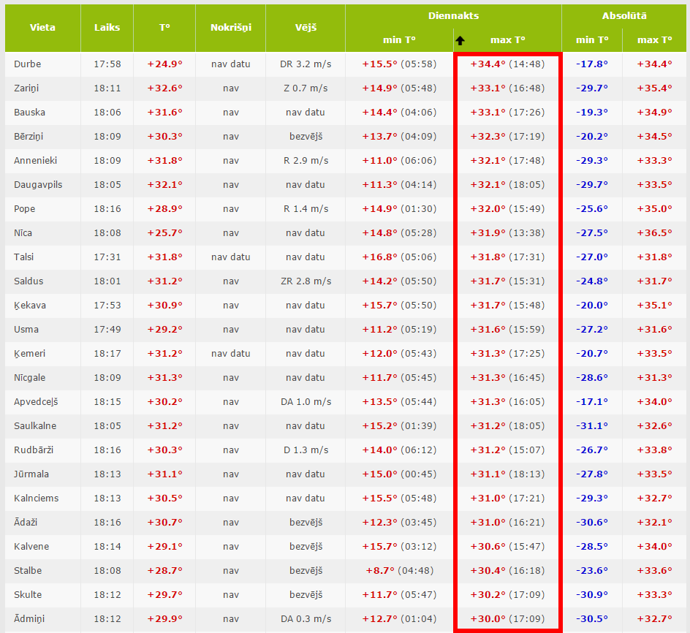The height and width of the screenshot is (633, 690).
Task: Click Rudbārži wind value D 1.3 m/s
Action: tap(306, 450)
